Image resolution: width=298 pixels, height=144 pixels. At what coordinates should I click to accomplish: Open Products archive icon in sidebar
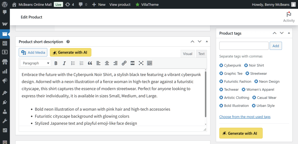pyautogui.click(x=5, y=34)
